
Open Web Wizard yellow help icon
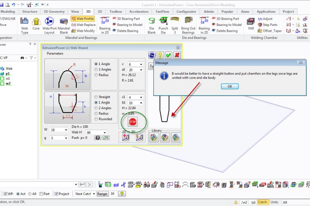160,55
